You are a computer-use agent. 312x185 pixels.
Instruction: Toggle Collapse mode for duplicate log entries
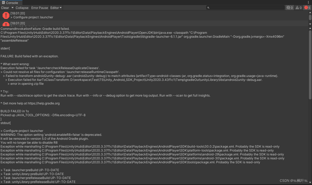coord(22,8)
